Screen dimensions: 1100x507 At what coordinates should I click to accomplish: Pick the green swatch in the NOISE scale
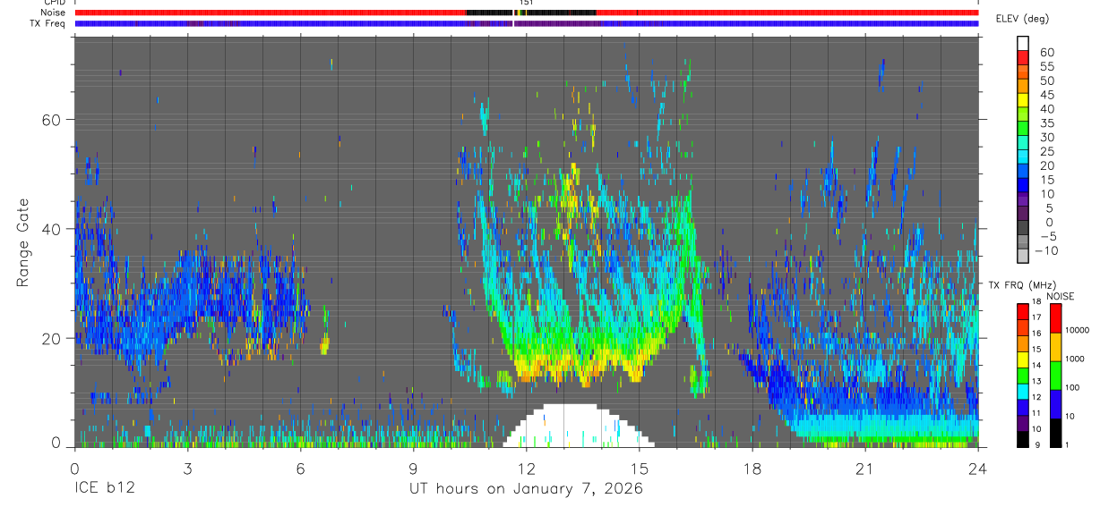coord(1055,375)
